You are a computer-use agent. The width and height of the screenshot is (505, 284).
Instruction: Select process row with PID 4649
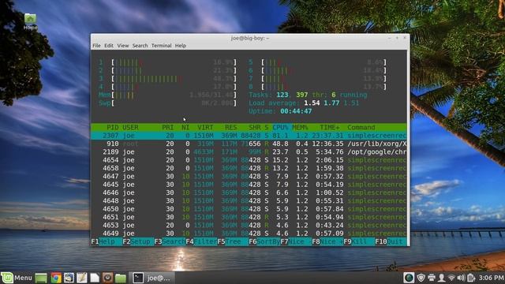coord(249,234)
